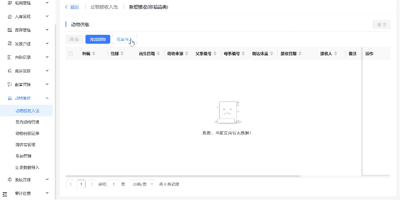The width and height of the screenshot is (400, 200).
Task: Go to next page with right arrow
Action: [x=92, y=184]
